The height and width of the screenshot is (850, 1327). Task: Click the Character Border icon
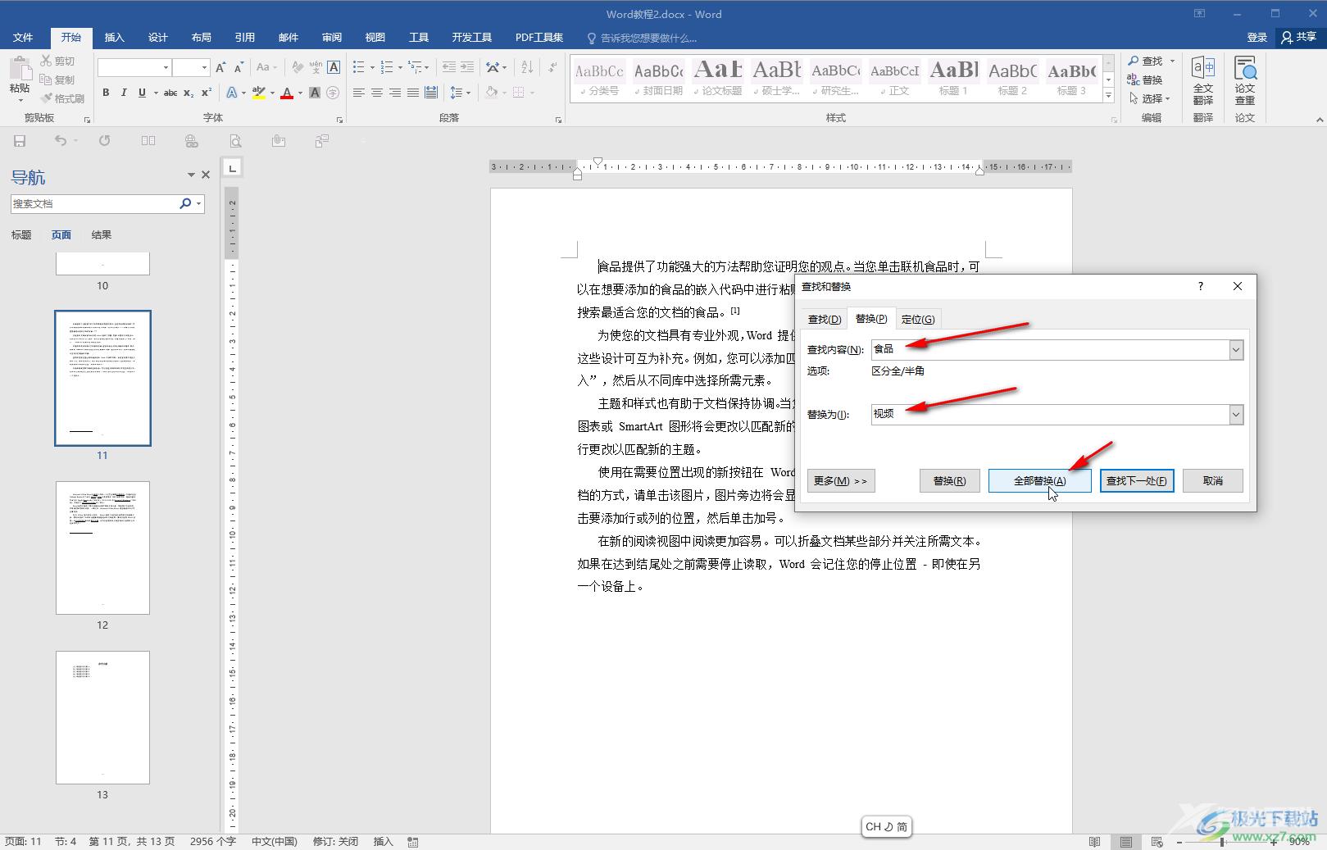tap(334, 67)
